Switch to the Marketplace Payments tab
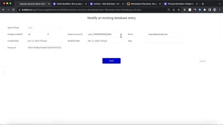 tap(144, 4)
